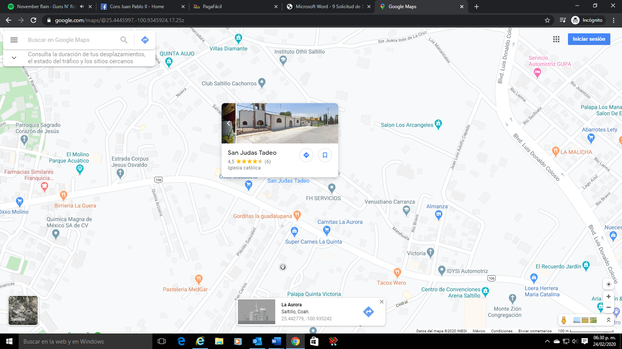
Task: Open the Windows Start menu
Action: pyautogui.click(x=9, y=341)
